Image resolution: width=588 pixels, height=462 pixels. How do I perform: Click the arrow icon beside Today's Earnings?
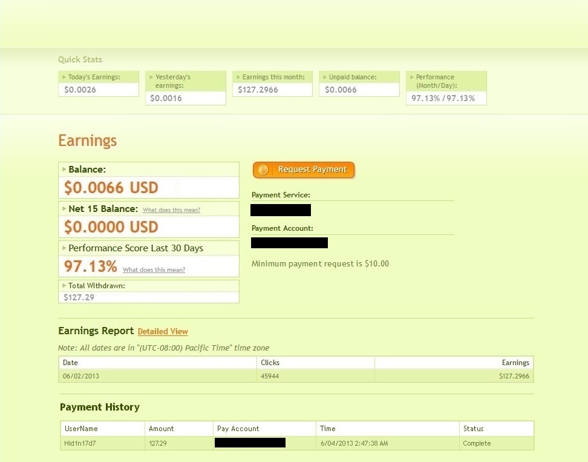[64, 77]
